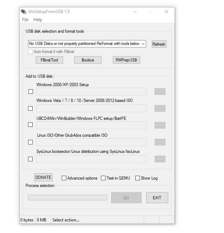
Task: Open the Bootice tool
Action: (x=88, y=60)
